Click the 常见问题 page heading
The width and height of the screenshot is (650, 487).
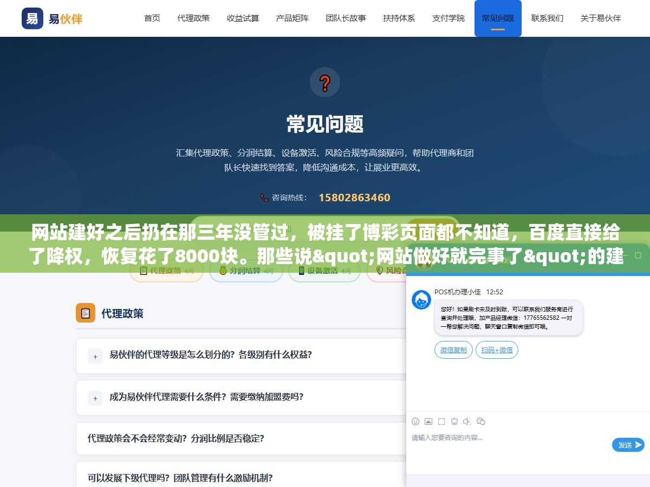pos(325,124)
